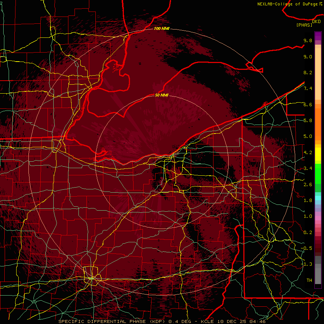Image resolution: width=324 pixels, height=324 pixels.
Task: Click the 7.4 scale value
Action: coord(308,89)
